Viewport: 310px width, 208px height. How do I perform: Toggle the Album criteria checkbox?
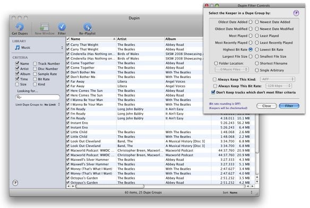[x=17, y=74]
